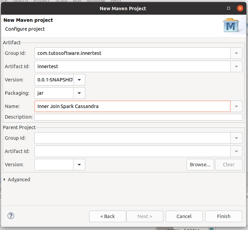Click the Version field 0.0.1-SNAPSHOT

[54, 80]
